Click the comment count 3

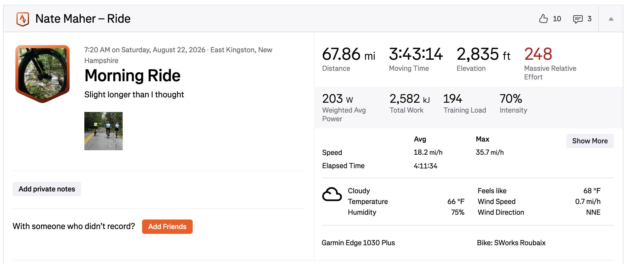(x=589, y=19)
